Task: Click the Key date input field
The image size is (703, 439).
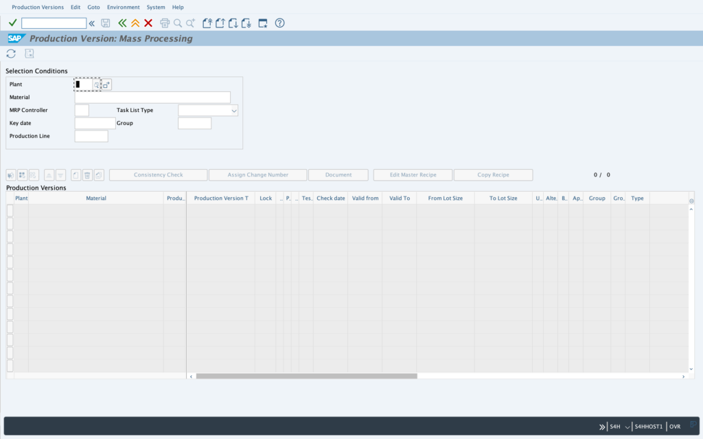Action: (95, 124)
